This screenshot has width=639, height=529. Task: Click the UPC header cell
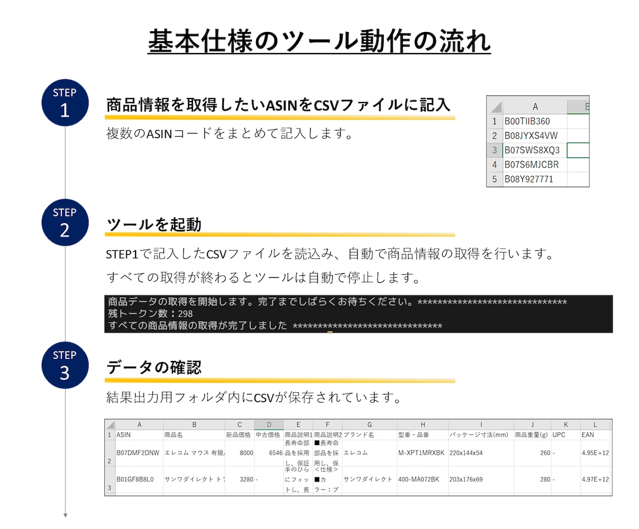566,435
